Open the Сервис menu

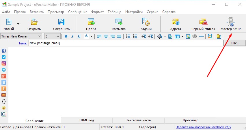pos(152,12)
